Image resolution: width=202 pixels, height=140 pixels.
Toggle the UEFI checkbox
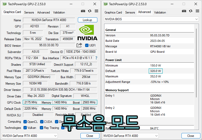[x=87, y=45]
